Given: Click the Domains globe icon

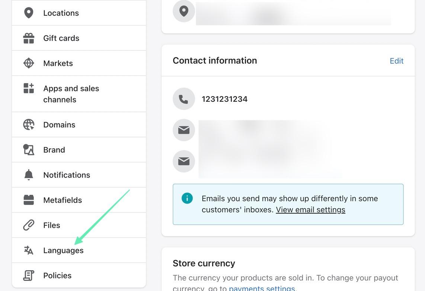Looking at the screenshot, I should (x=29, y=124).
